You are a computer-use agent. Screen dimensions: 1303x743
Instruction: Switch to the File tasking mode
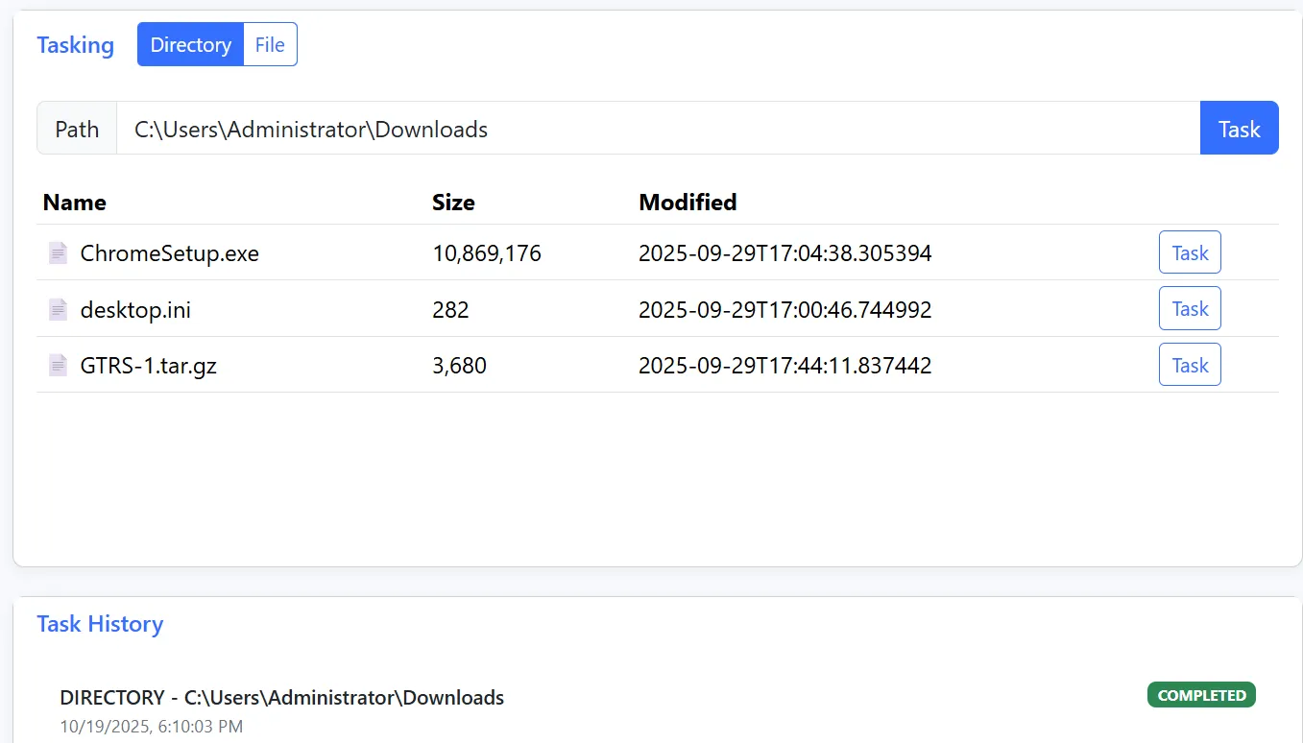pos(270,45)
